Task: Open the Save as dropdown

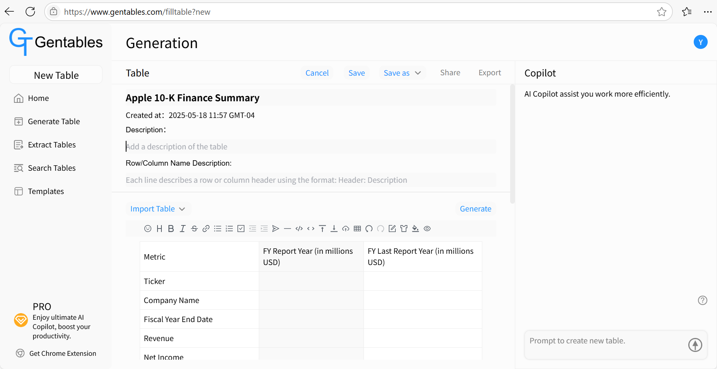Action: click(x=402, y=73)
